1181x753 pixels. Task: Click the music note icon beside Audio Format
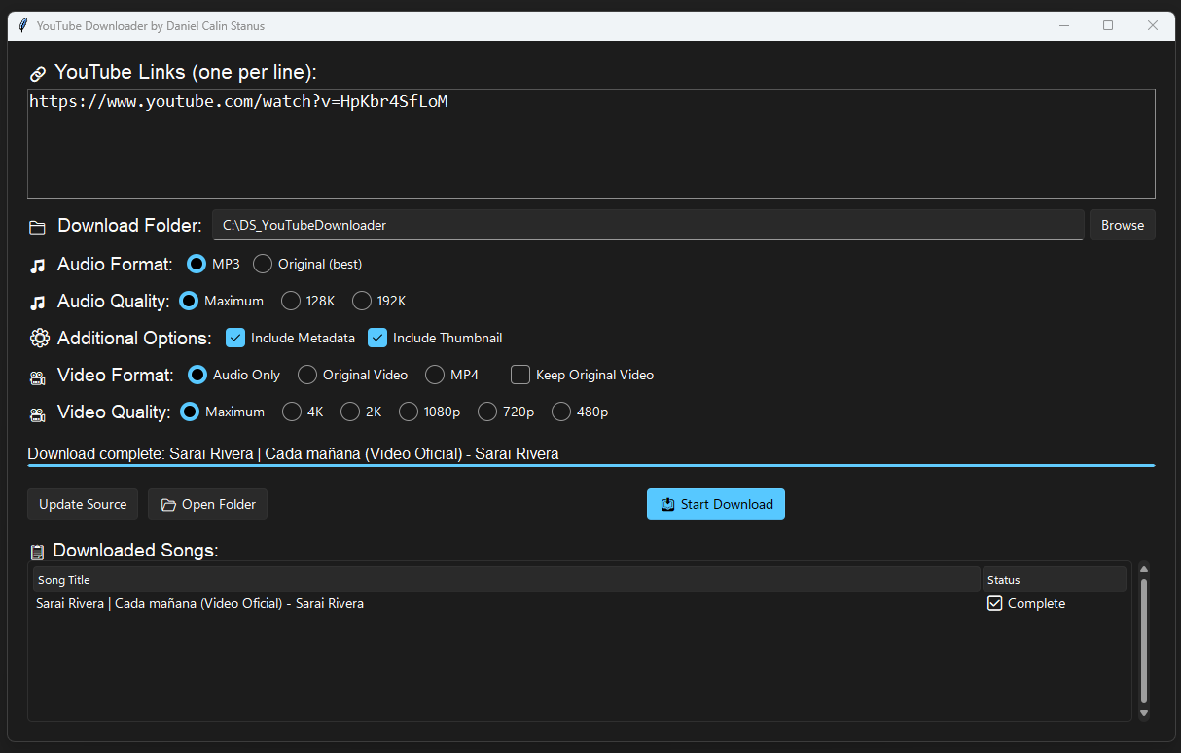point(38,265)
